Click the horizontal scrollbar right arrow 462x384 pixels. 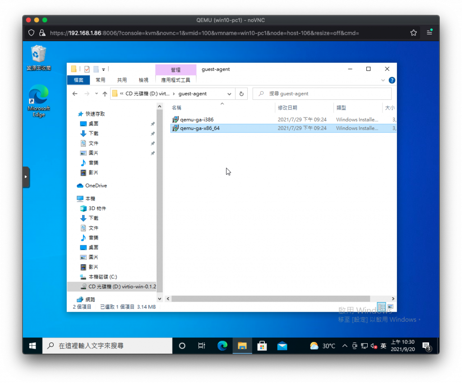[393, 299]
